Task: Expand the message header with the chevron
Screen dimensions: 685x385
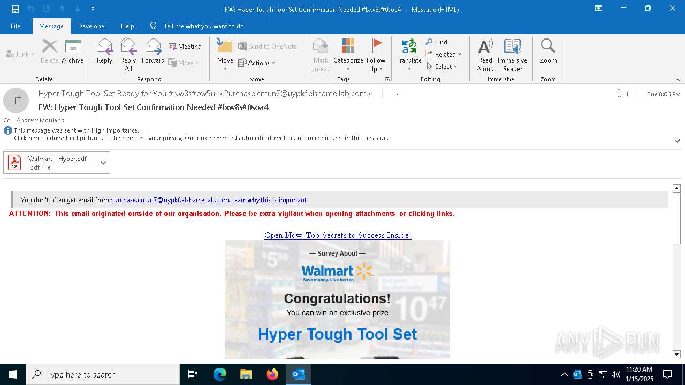Action: [x=678, y=141]
